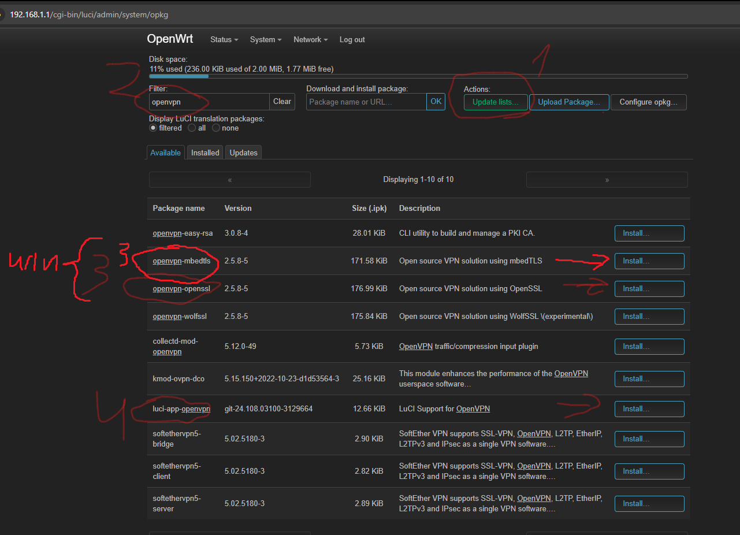The height and width of the screenshot is (535, 740).
Task: Click the Update lists button
Action: pos(495,102)
